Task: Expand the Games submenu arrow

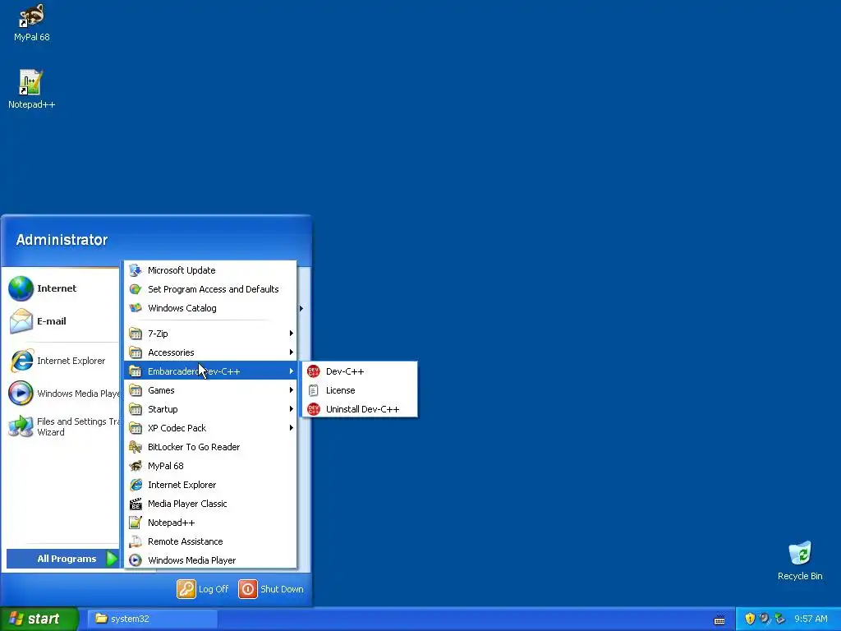Action: point(292,390)
